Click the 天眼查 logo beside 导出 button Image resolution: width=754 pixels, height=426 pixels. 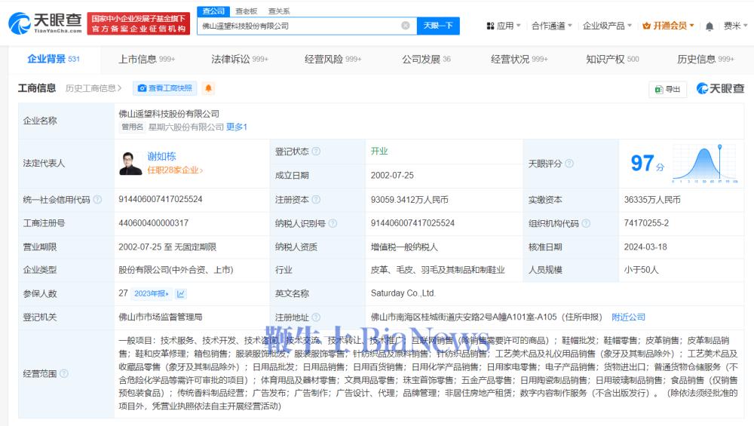(720, 88)
